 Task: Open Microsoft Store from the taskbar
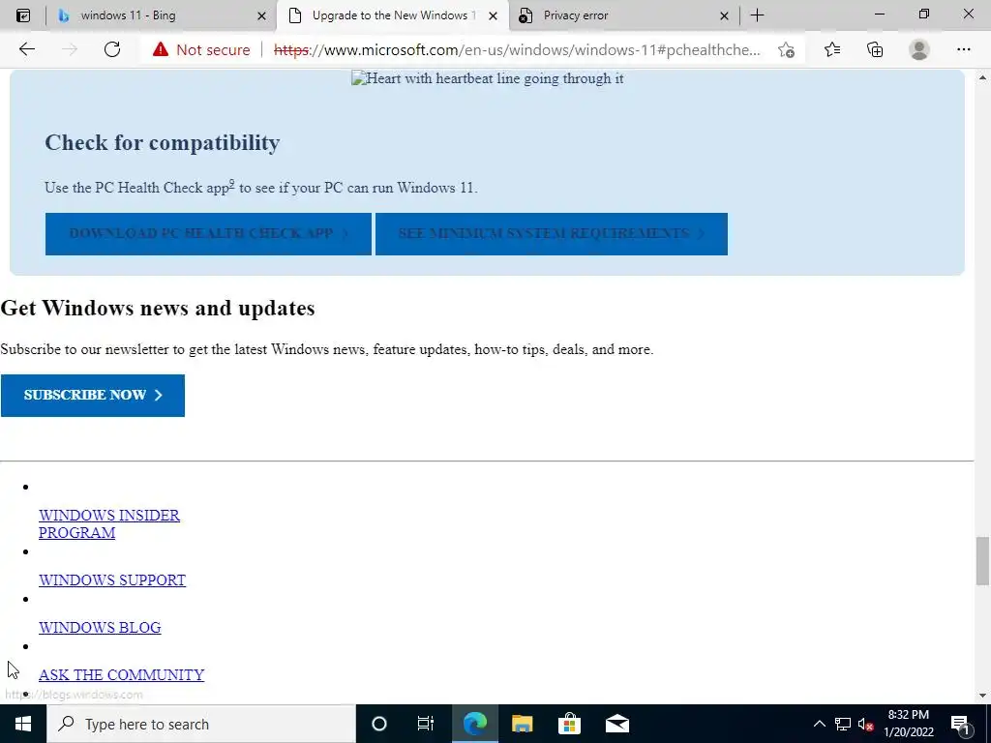tap(569, 724)
